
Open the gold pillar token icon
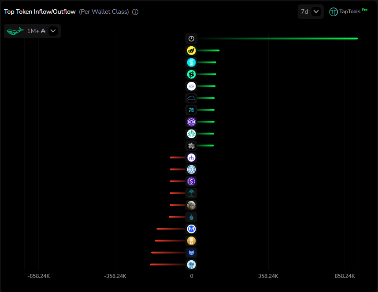coord(191,240)
